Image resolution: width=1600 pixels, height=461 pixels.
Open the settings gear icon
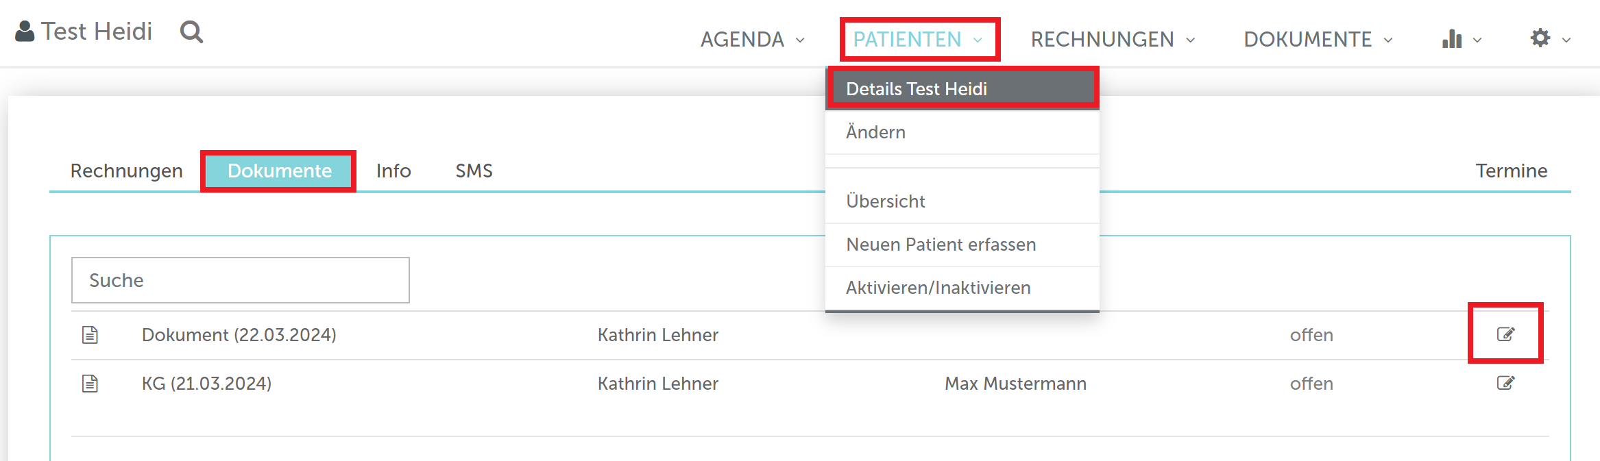(x=1540, y=38)
